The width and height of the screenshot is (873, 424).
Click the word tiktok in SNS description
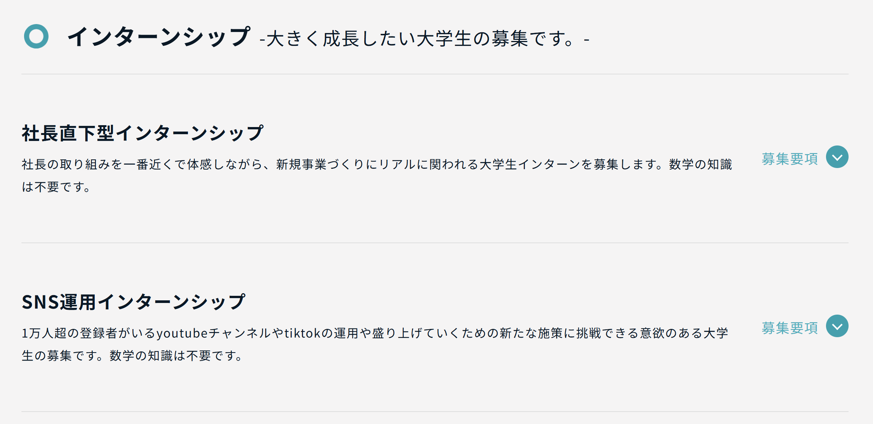click(303, 333)
